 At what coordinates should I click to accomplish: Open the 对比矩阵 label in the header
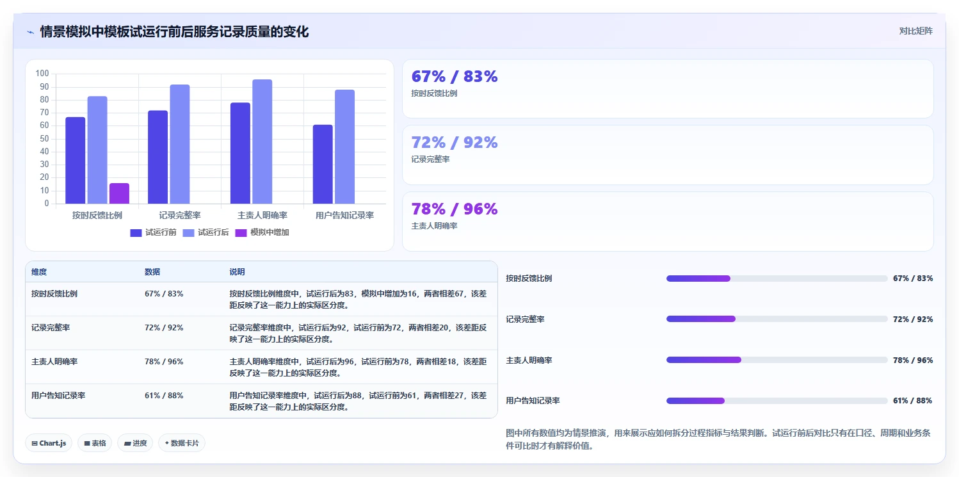[x=915, y=31]
